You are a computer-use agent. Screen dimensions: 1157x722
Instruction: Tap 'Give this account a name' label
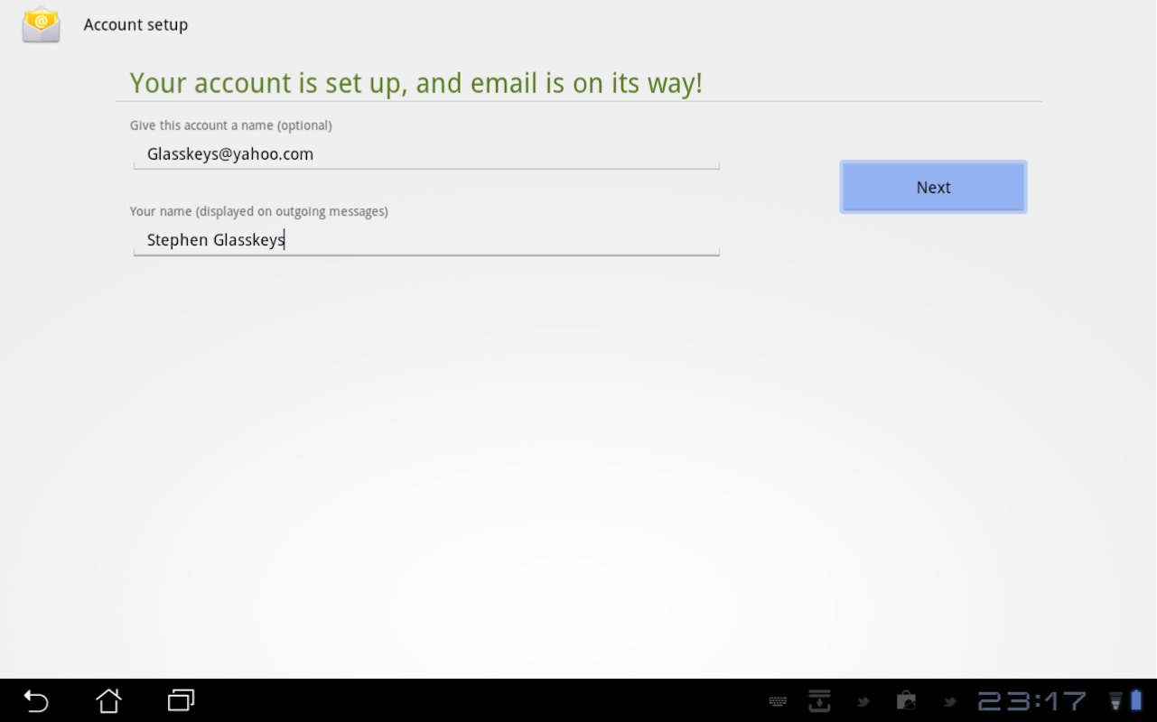click(230, 125)
